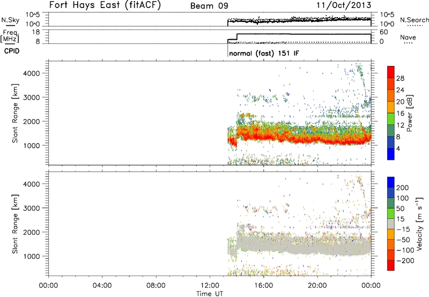Click 'Slant Range [km]' label of velocity panel
This screenshot has height=297, width=429.
(15, 224)
